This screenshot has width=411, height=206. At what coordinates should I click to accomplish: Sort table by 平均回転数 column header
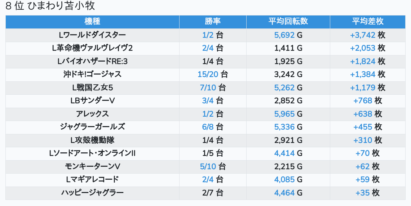[288, 22]
